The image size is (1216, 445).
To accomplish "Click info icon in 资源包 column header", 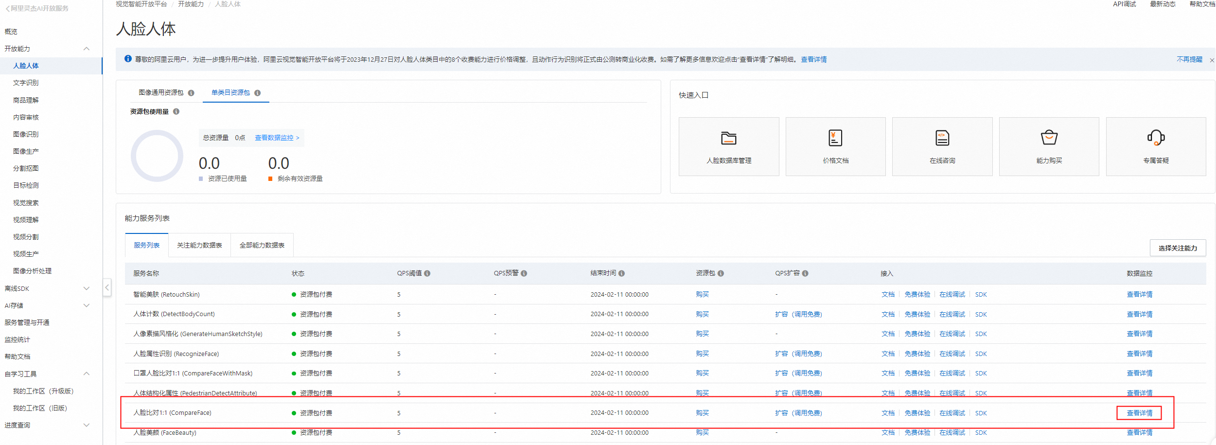I will [x=721, y=273].
